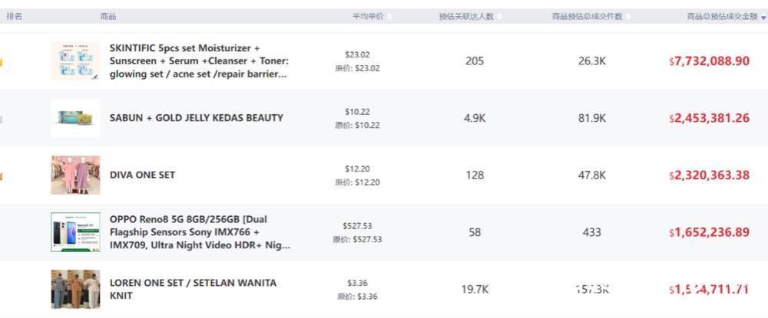
Task: Click SKINTIFIC sales amount $7,732,088.90
Action: coord(710,61)
